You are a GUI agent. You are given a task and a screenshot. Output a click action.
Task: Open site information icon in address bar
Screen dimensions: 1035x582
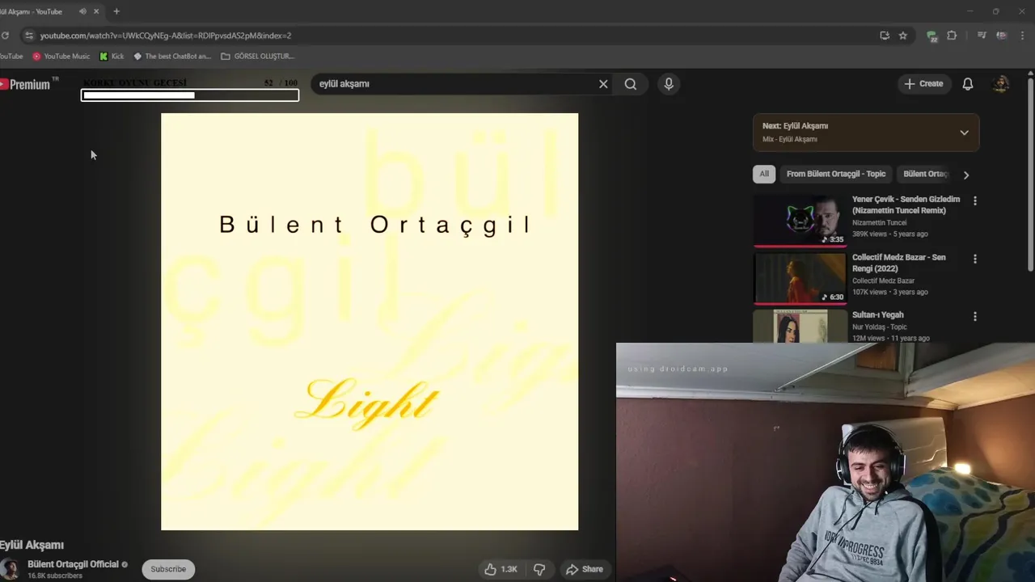pyautogui.click(x=29, y=36)
